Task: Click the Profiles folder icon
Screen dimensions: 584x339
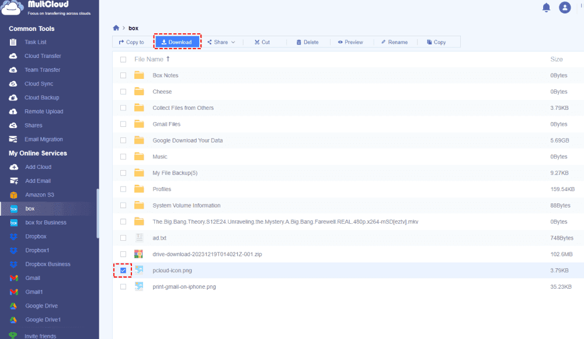Action: point(140,189)
